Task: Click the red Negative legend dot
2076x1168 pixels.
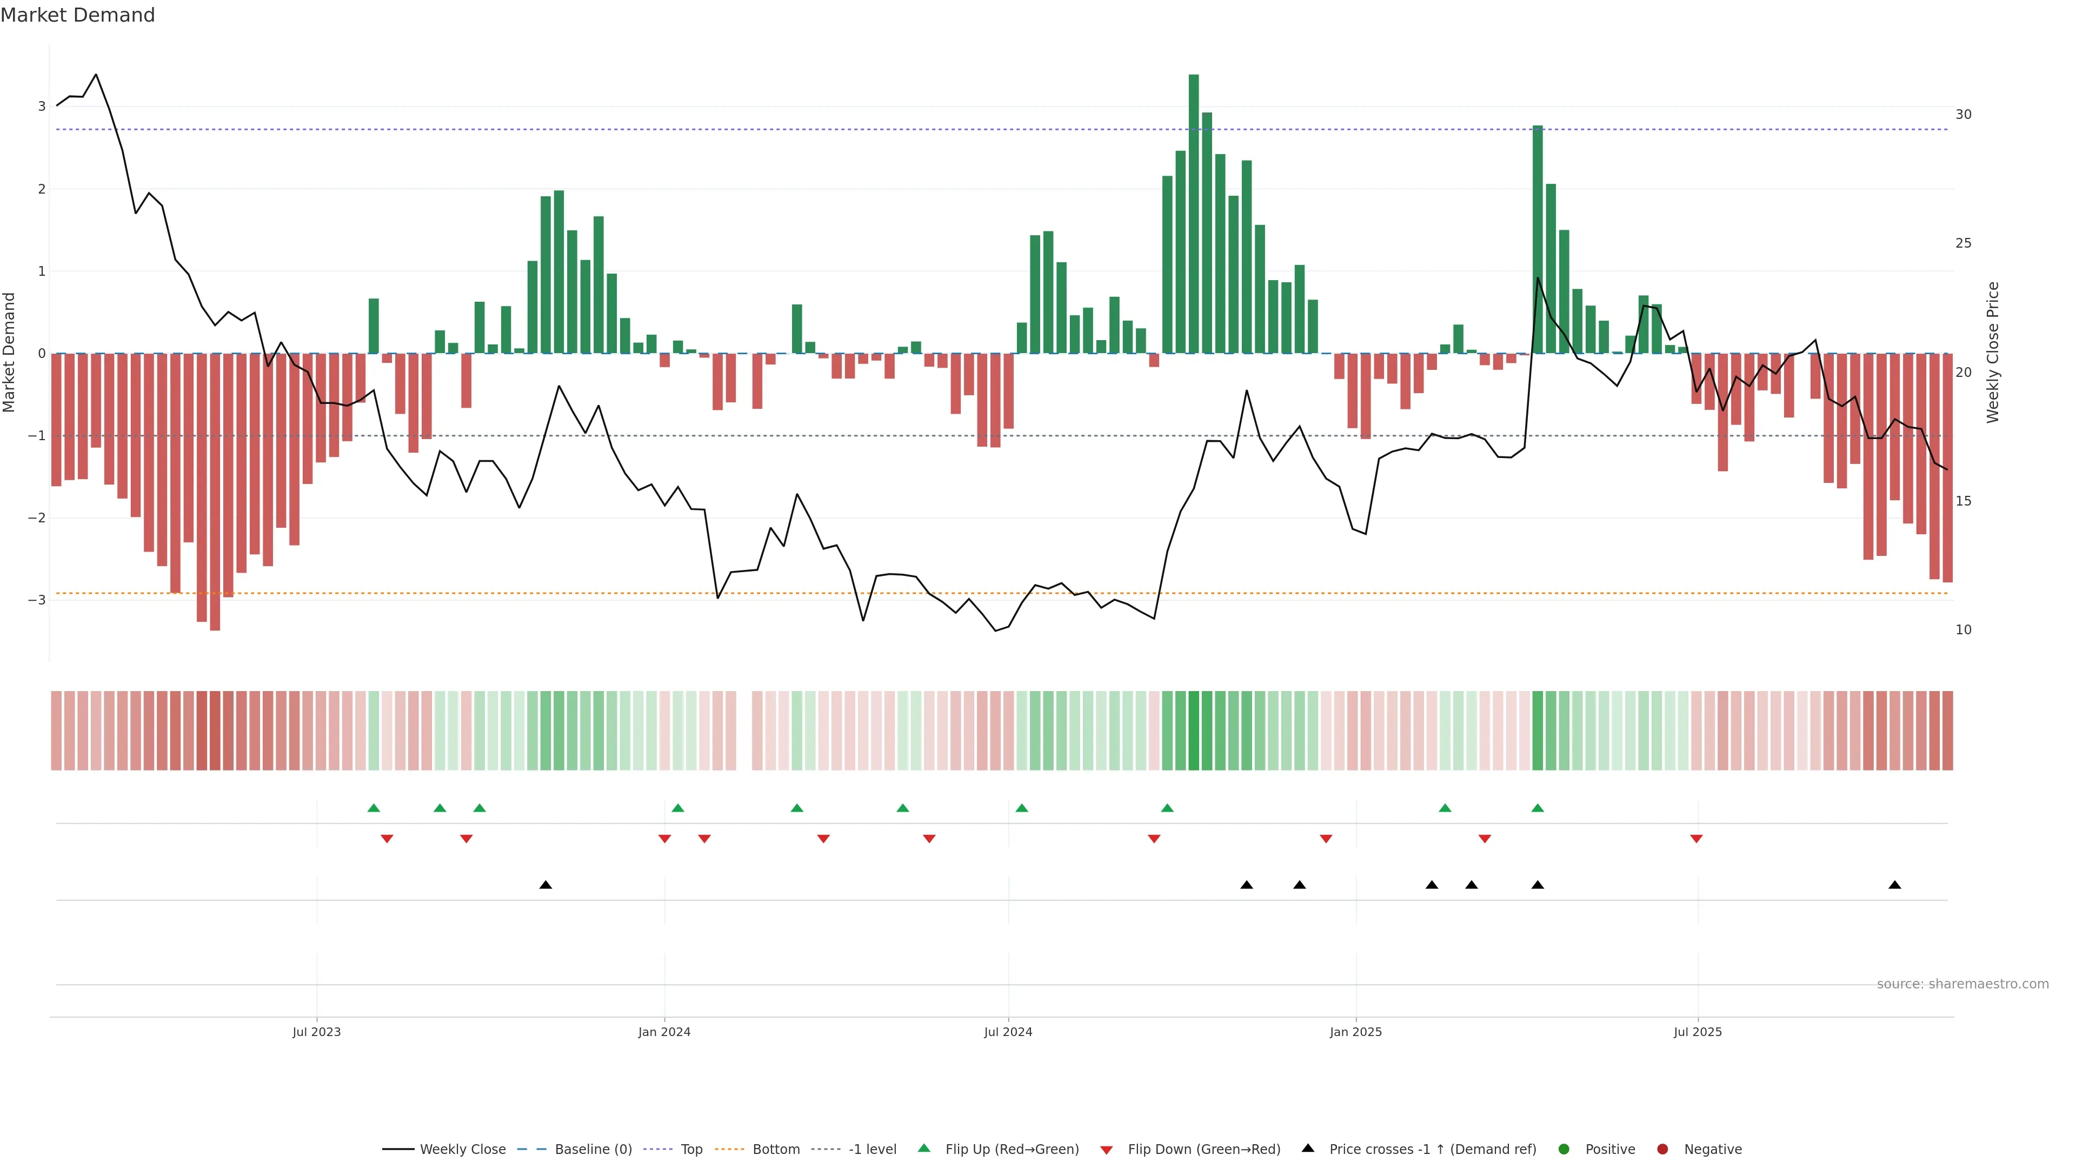Action: tap(1662, 1150)
